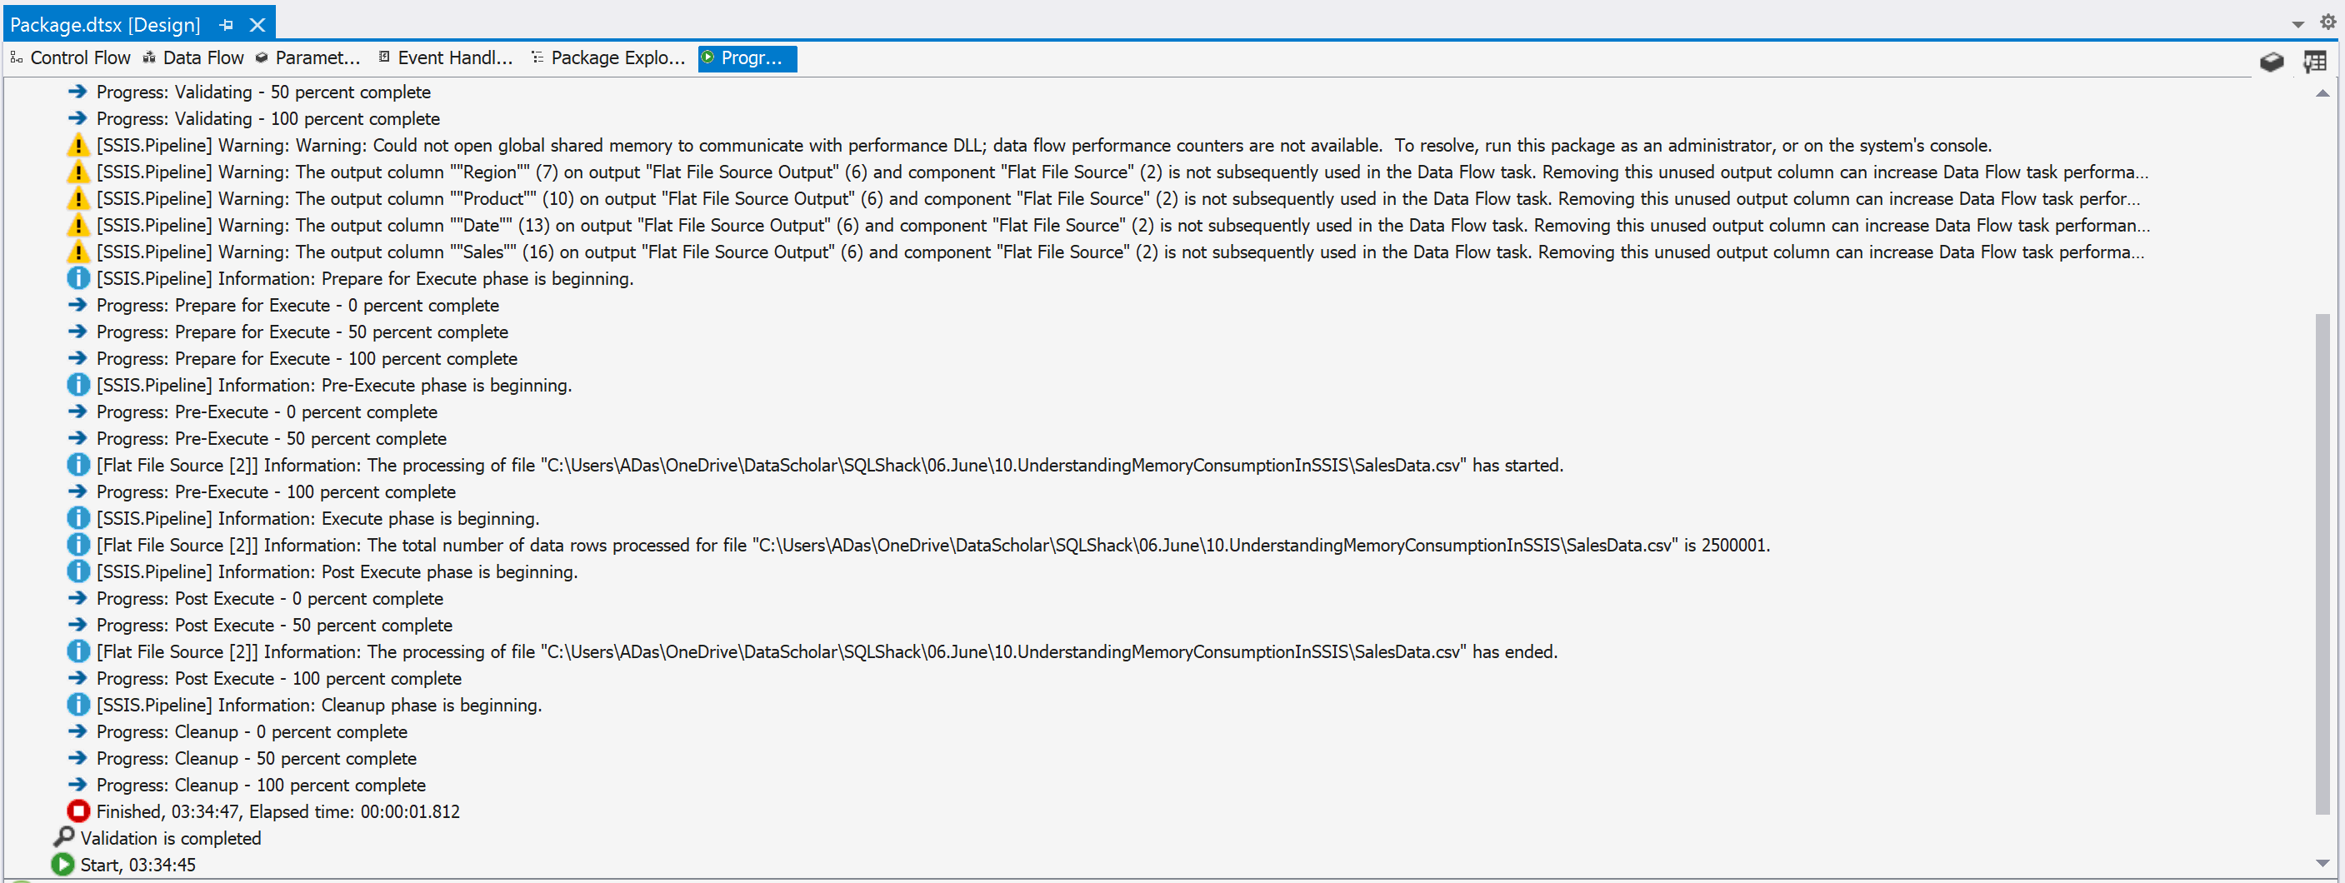Click warning icon beside the Region column message

click(78, 172)
